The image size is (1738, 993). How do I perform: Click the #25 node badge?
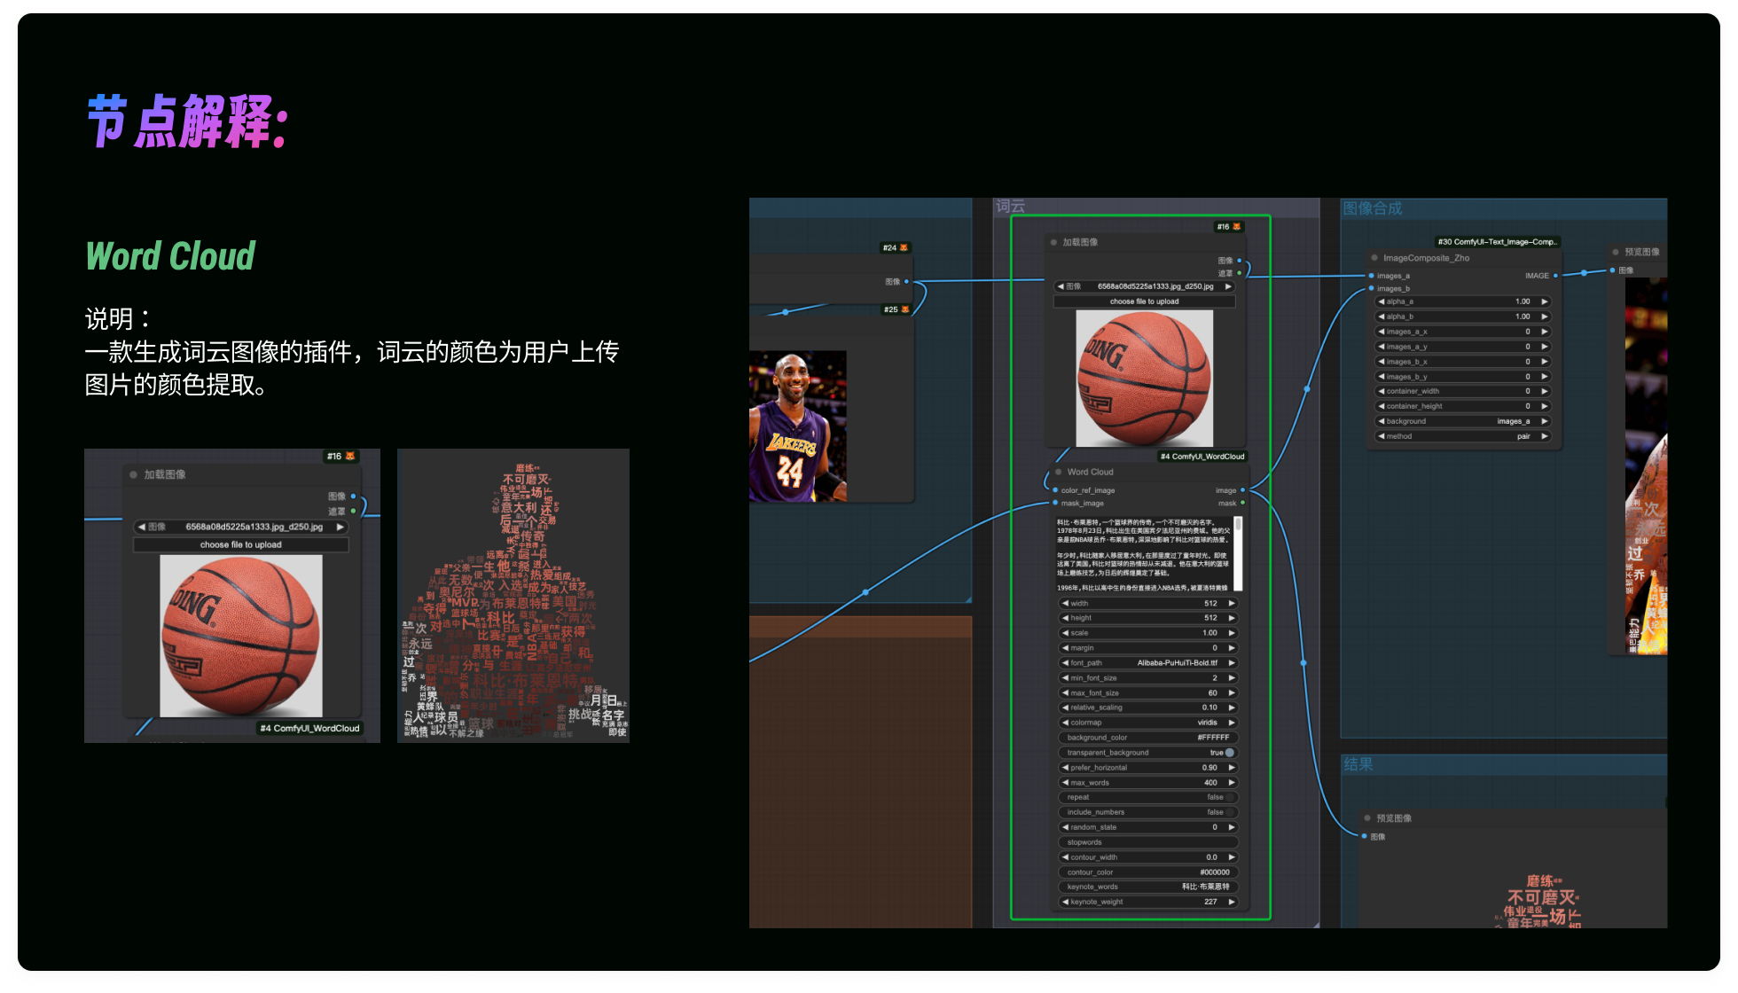[x=896, y=309]
